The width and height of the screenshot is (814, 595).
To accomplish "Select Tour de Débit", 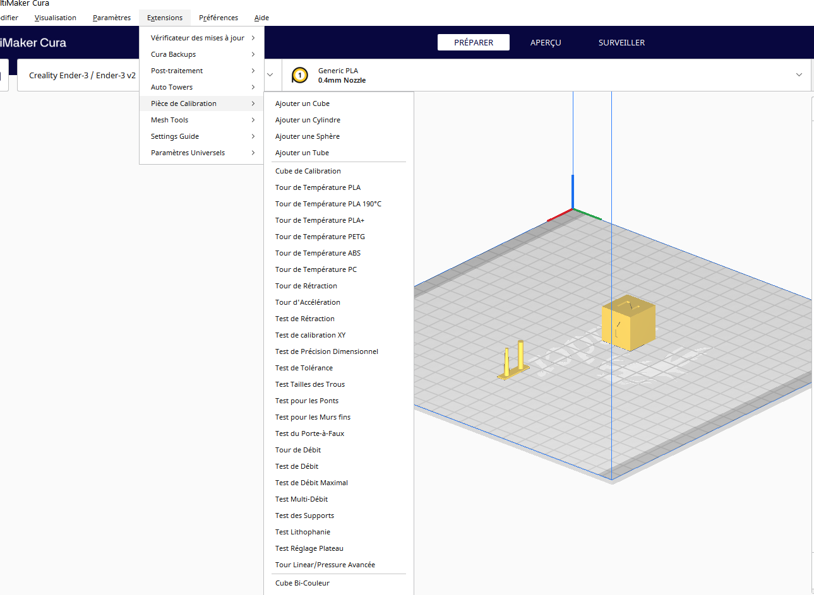I will pos(338,450).
